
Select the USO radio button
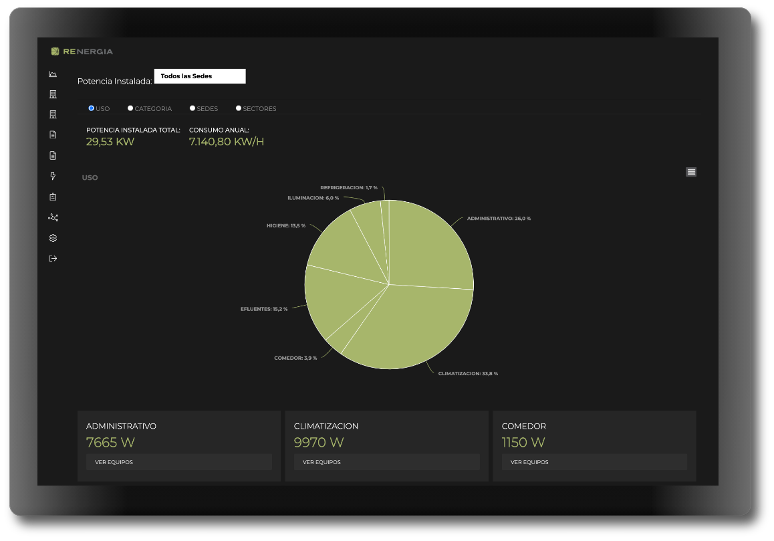(x=92, y=108)
